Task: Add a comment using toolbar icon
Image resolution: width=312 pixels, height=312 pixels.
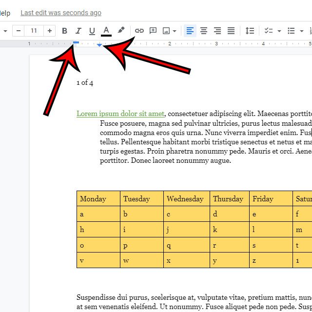Action: click(153, 31)
